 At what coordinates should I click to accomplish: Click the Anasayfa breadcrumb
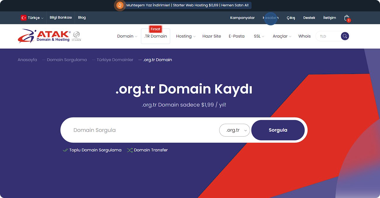point(27,60)
